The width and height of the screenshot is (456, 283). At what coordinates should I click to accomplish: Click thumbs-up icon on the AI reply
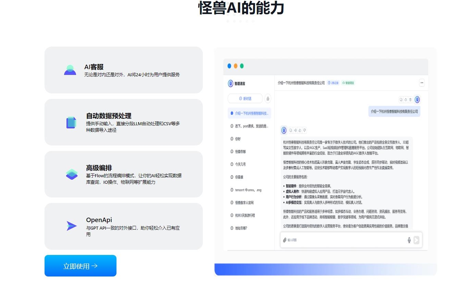299,130
